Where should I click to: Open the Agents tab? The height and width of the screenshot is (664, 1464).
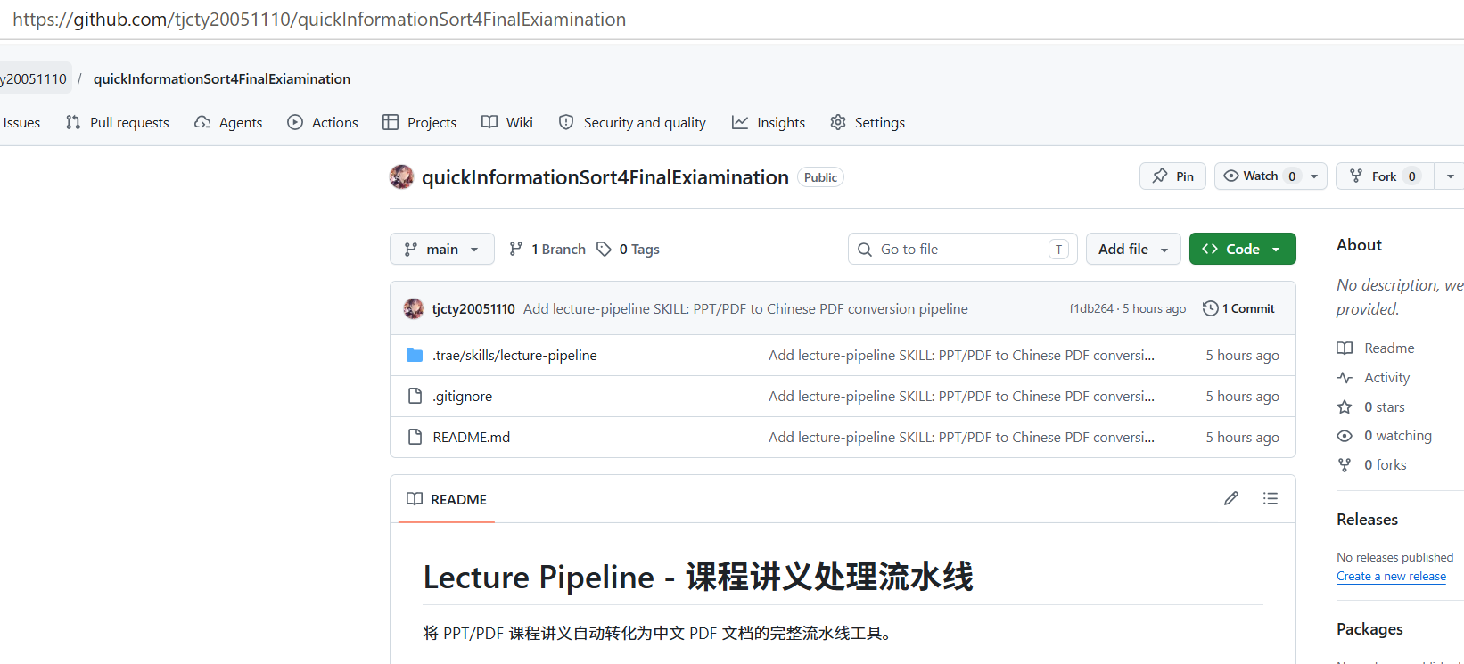228,122
